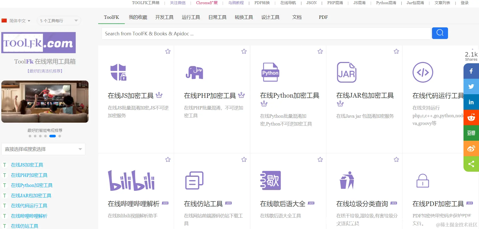Share on Reddit
The height and width of the screenshot is (229, 479).
coord(471,117)
